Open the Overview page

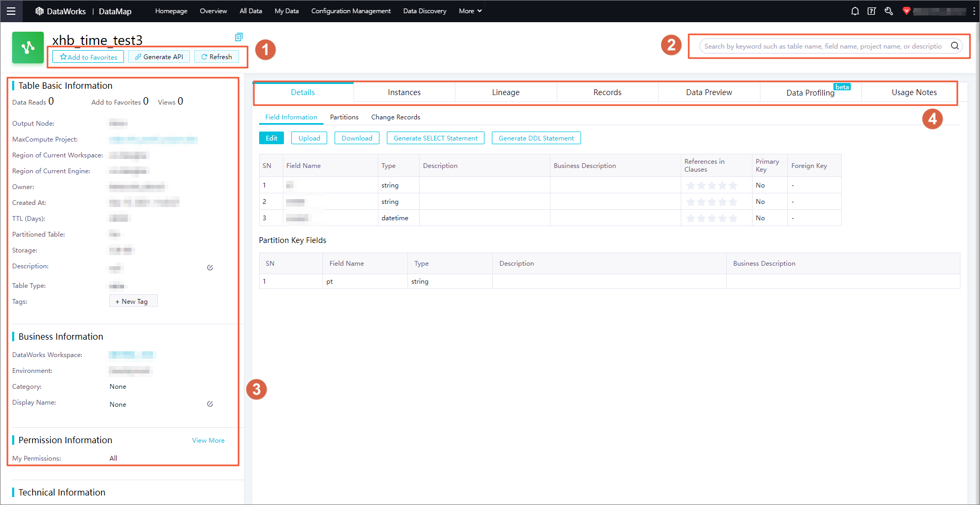pyautogui.click(x=213, y=11)
